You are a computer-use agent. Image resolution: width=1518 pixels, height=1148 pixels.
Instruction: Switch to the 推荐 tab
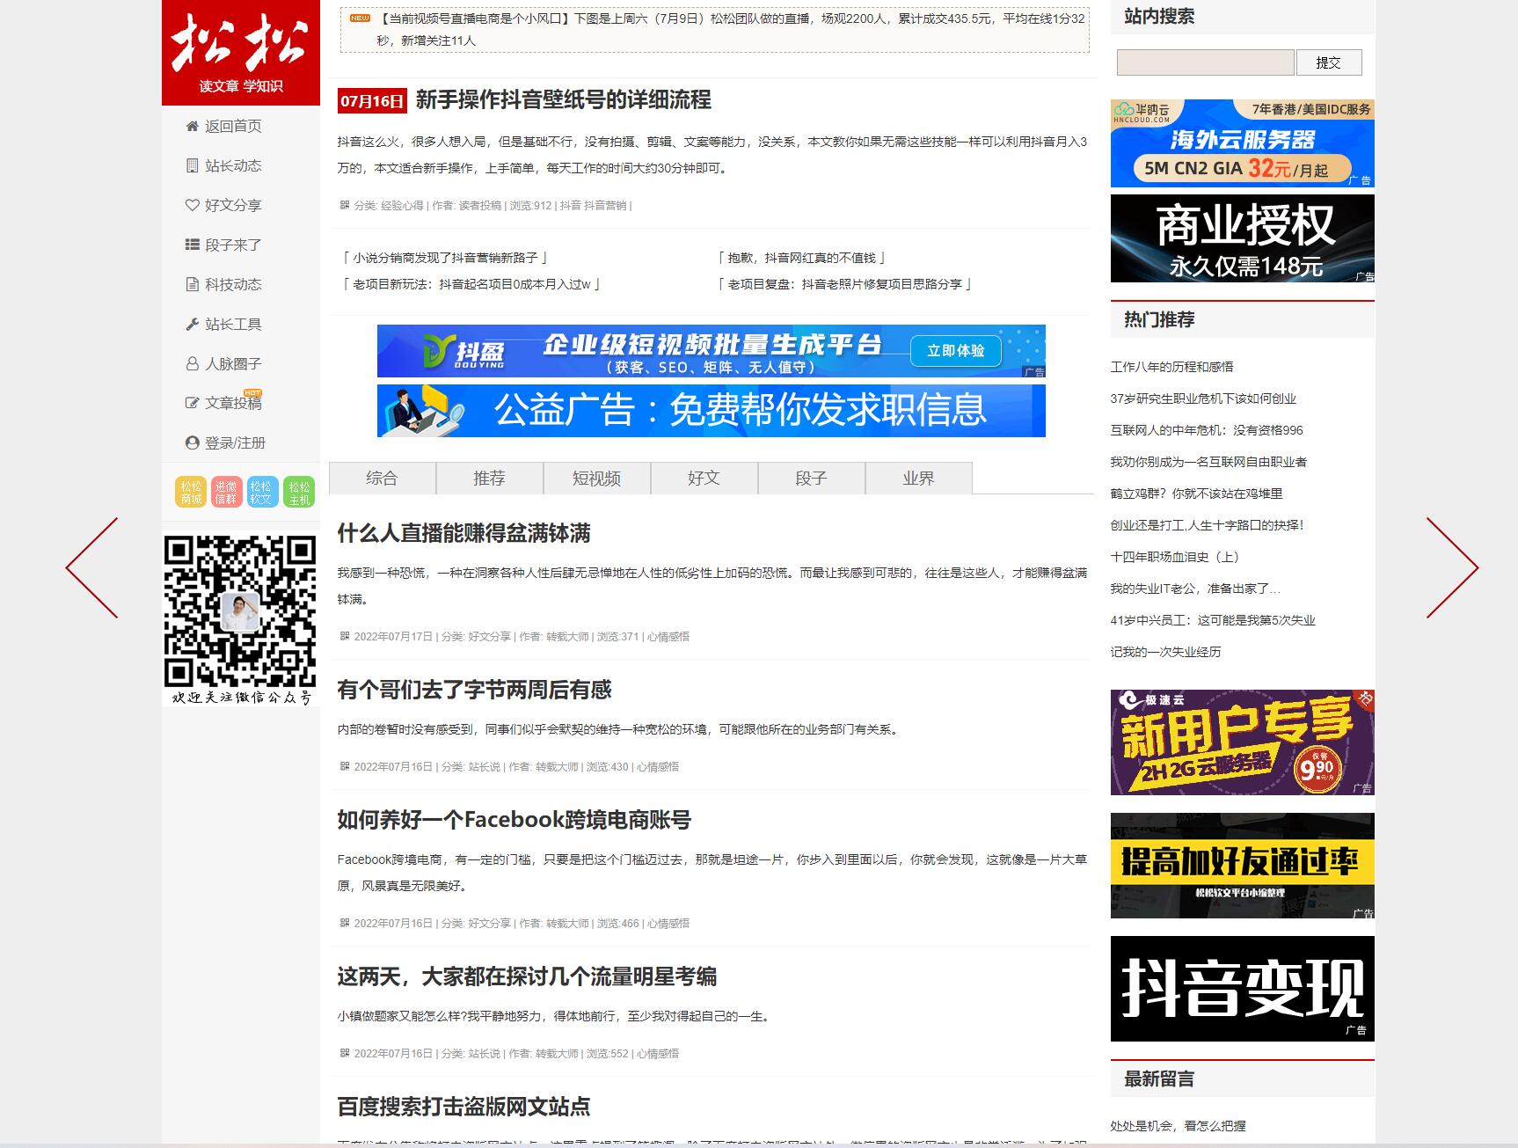point(489,478)
